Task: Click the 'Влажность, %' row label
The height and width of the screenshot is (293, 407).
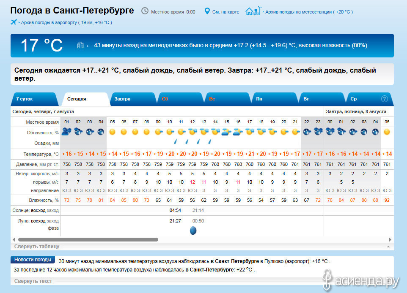Action: [44, 200]
